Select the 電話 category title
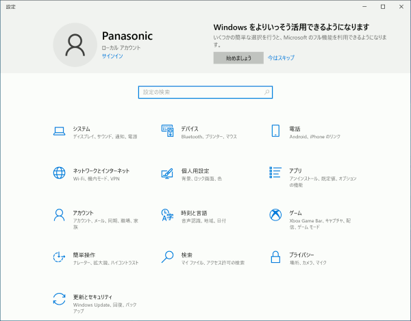This screenshot has width=411, height=321. point(295,129)
